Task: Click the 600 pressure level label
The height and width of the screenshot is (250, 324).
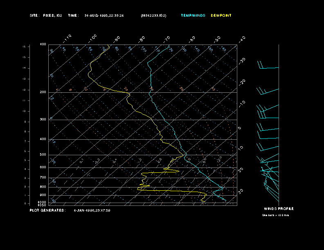Action: pos(43,167)
